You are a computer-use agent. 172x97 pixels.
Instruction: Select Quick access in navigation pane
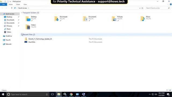click(10, 14)
